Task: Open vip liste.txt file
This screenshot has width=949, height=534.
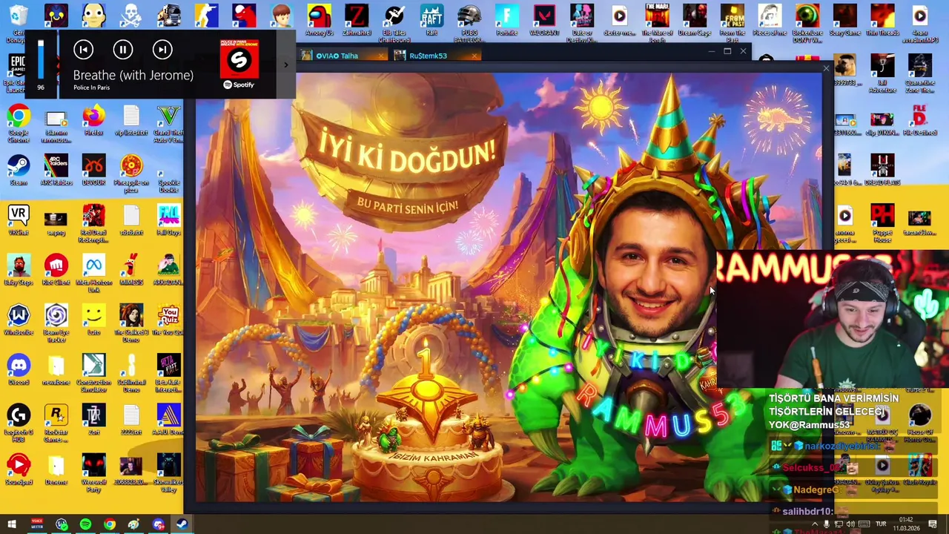Action: click(x=131, y=121)
